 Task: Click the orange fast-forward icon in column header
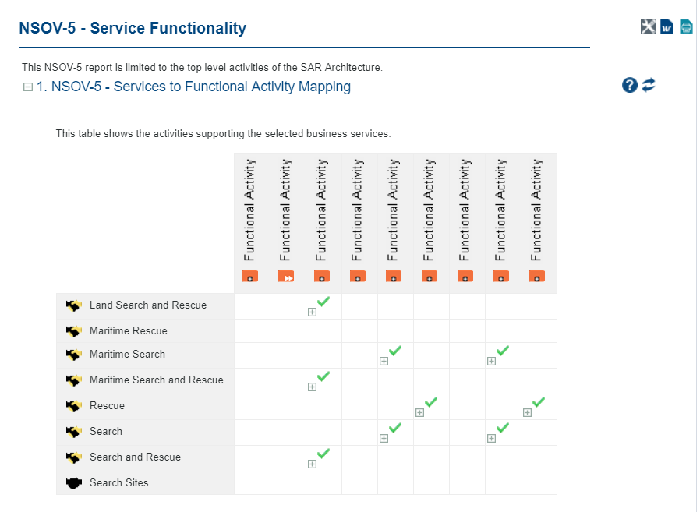tap(287, 276)
